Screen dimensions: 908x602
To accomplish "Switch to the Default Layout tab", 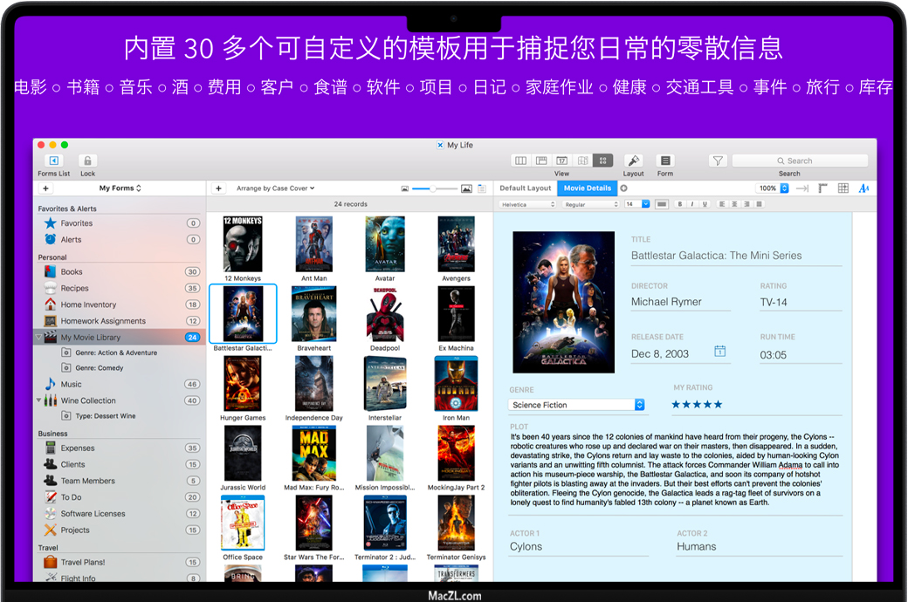I will point(525,188).
